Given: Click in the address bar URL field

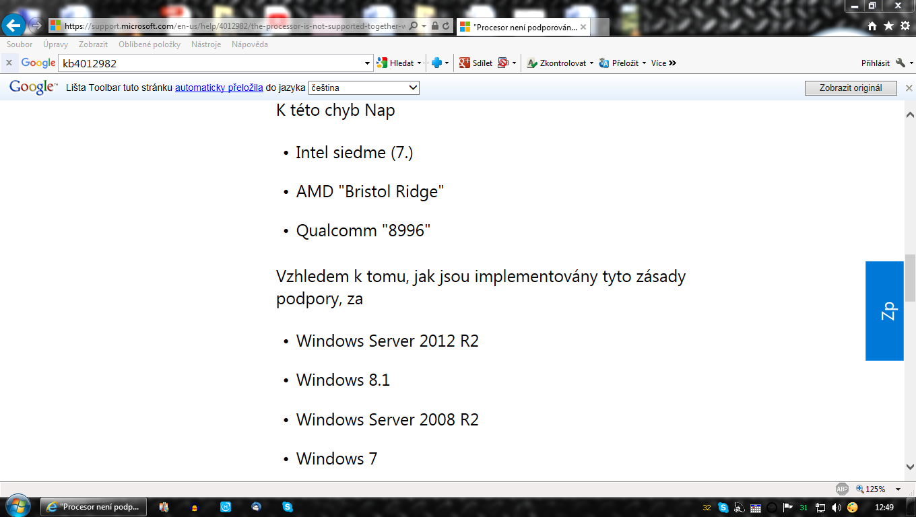Looking at the screenshot, I should (x=236, y=26).
